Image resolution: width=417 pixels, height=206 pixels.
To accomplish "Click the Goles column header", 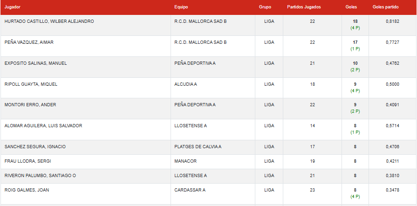I will click(351, 7).
